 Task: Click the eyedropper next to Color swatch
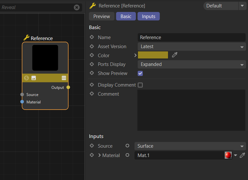coord(175,55)
